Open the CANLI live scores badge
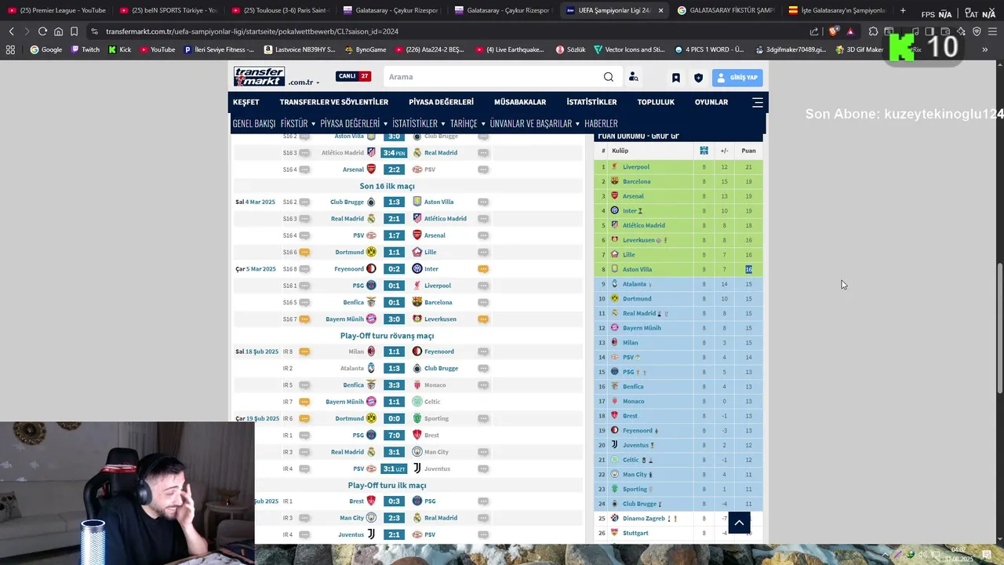The image size is (1004, 565). [x=353, y=76]
